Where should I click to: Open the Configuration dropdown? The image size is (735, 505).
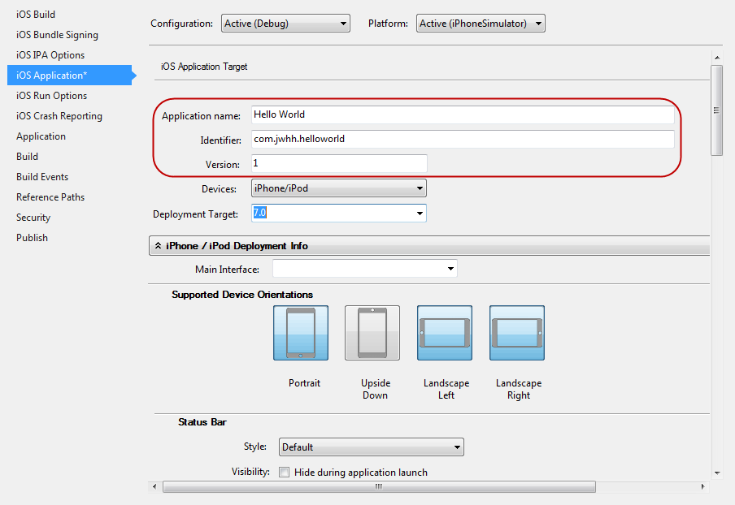coord(285,24)
